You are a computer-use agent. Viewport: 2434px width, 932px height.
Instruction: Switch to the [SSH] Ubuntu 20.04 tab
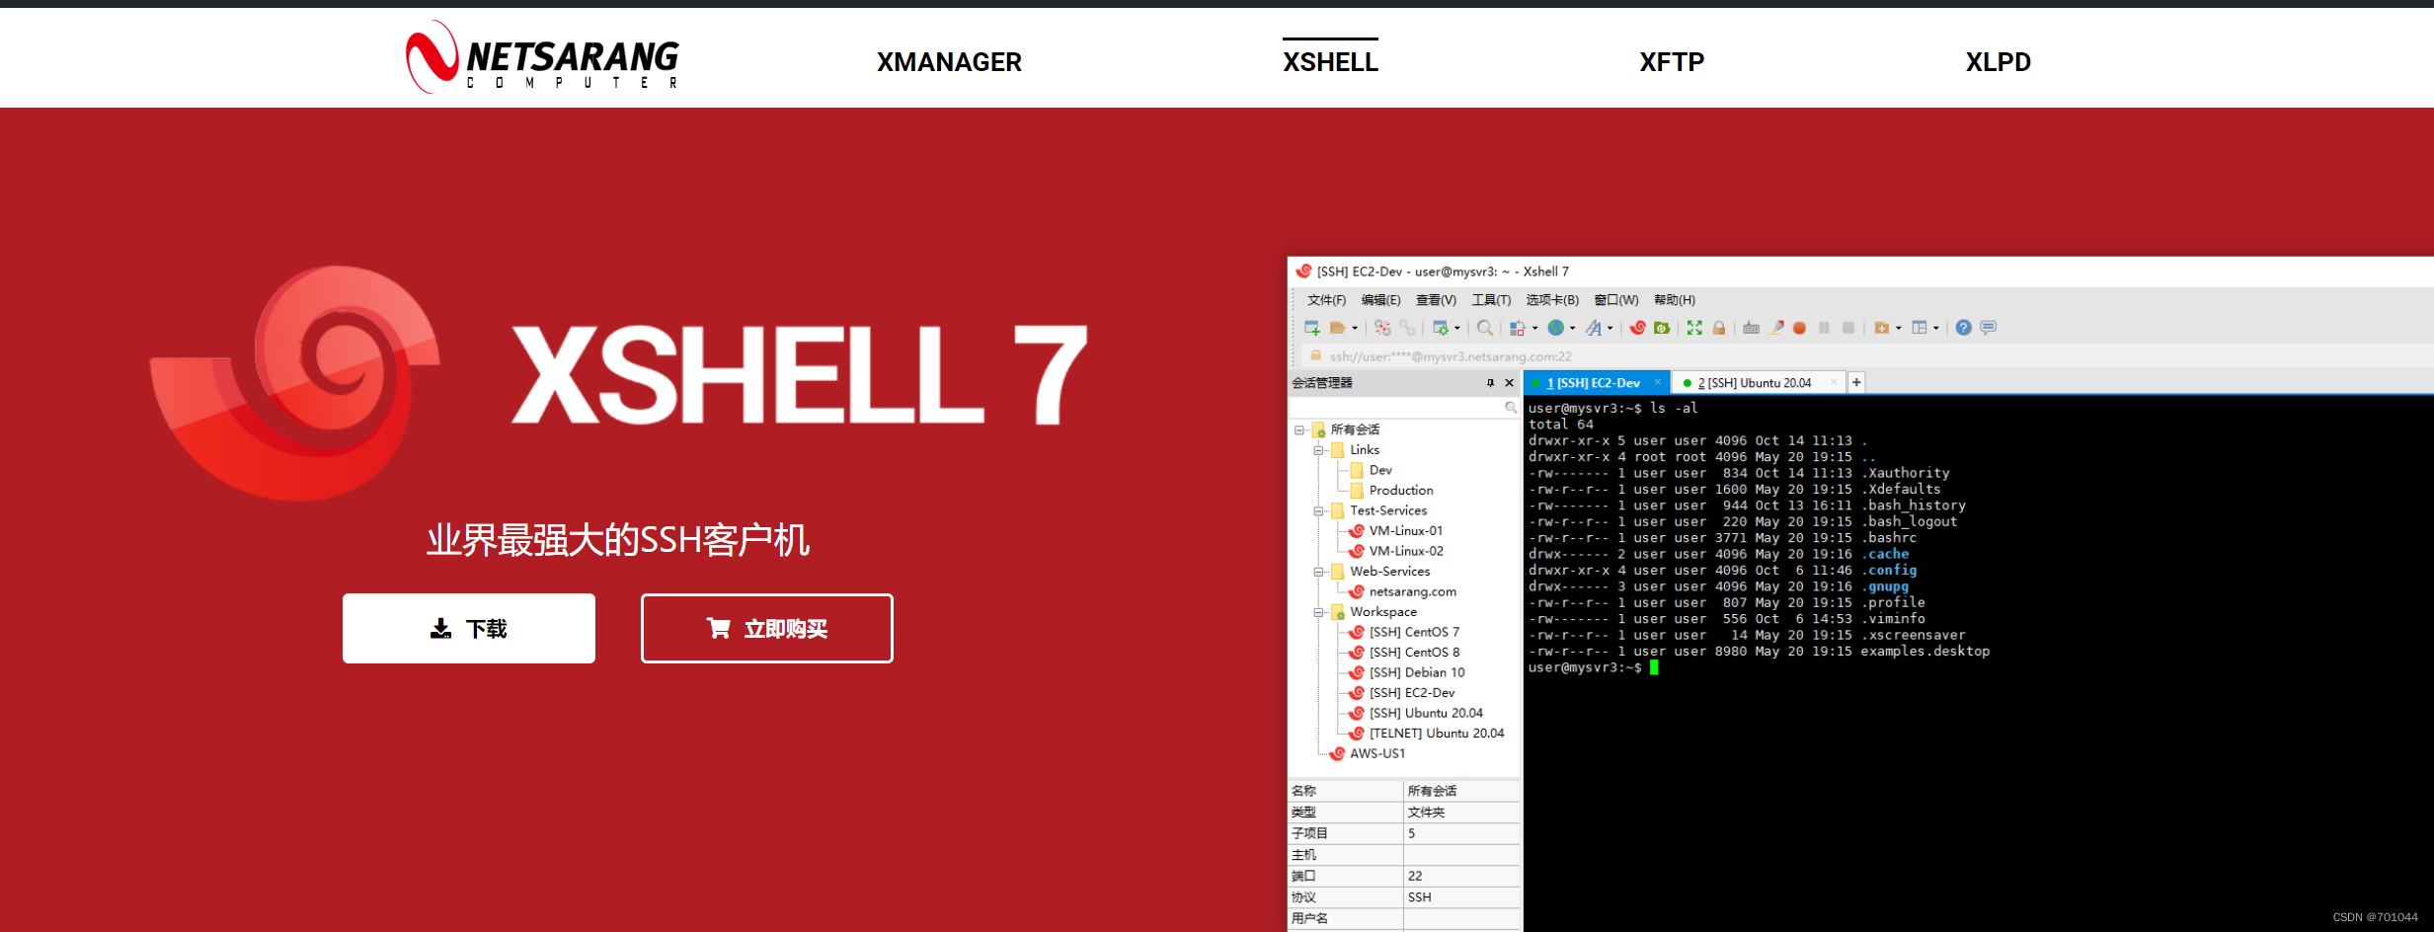tap(1758, 382)
